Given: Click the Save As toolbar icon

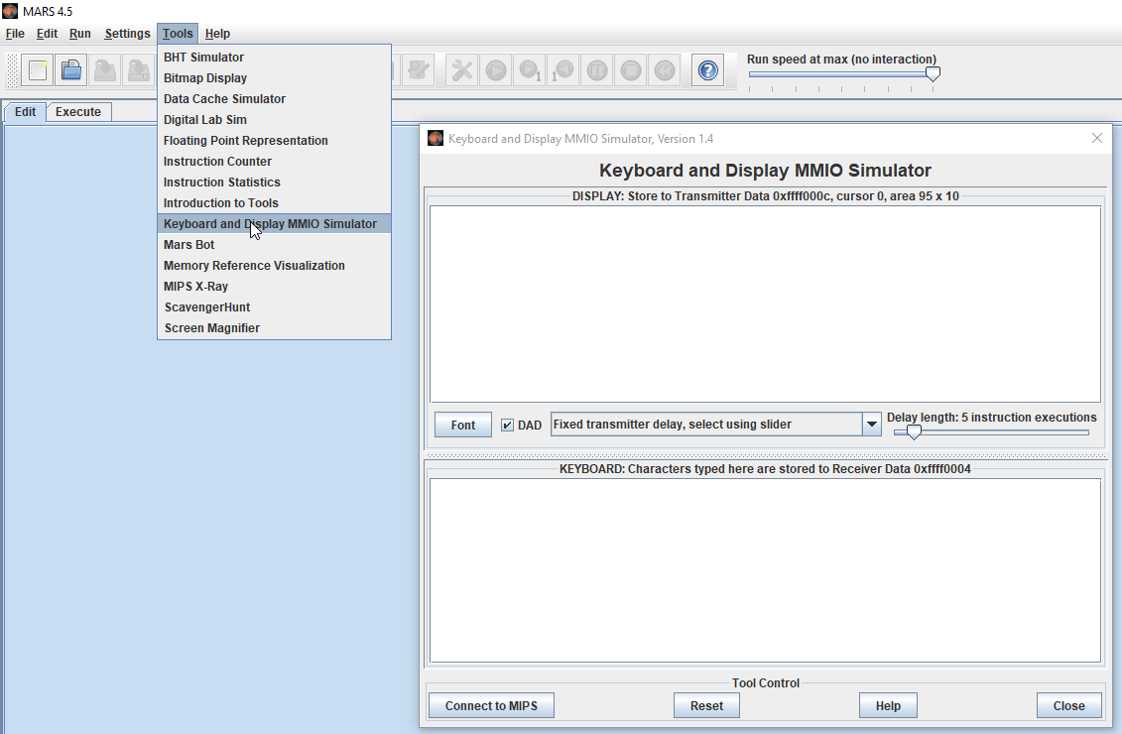Looking at the screenshot, I should 139,70.
